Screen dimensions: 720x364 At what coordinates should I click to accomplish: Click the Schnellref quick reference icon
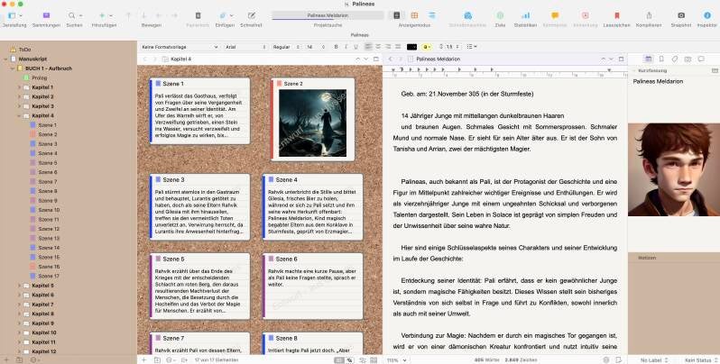coord(252,16)
